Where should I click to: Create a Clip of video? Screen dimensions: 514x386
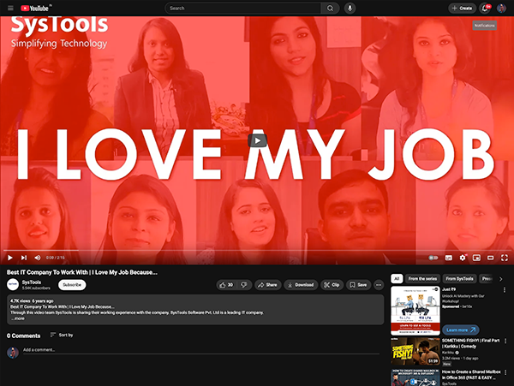[332, 285]
